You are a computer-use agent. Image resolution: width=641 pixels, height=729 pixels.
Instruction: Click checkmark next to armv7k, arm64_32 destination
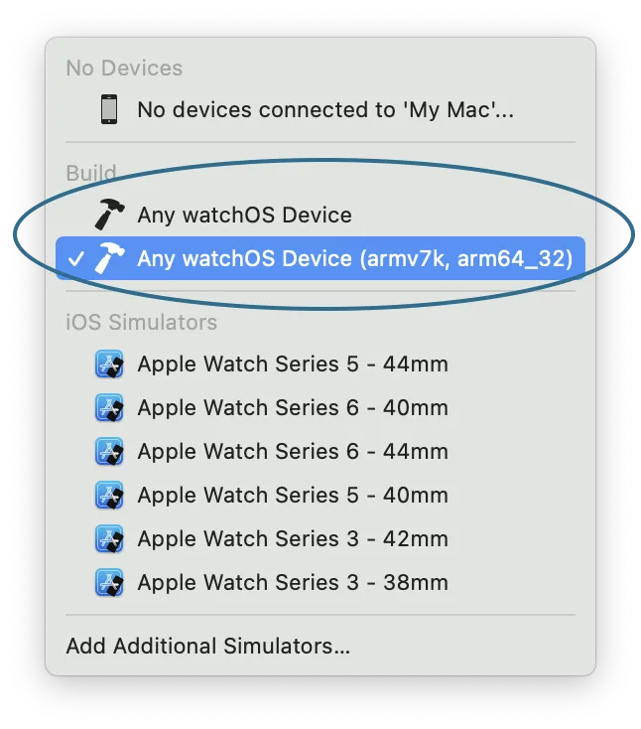[75, 258]
